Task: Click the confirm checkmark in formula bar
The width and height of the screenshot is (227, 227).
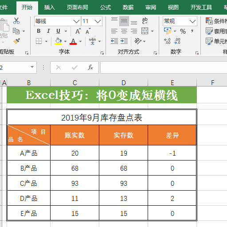Action: pyautogui.click(x=74, y=67)
